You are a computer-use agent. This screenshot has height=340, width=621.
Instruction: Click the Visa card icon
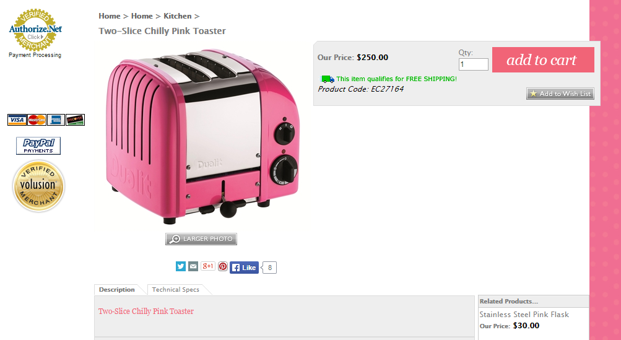[17, 120]
